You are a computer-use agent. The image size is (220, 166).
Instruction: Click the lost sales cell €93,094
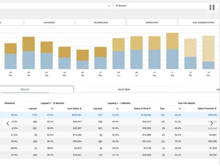tap(77, 141)
